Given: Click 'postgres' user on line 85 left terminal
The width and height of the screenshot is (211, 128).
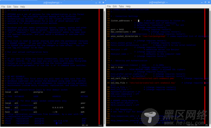Looking at the screenshot, I should pyautogui.click(x=38, y=92).
